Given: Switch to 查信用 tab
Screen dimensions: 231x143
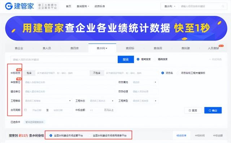Looking at the screenshot, I should click(x=158, y=48).
